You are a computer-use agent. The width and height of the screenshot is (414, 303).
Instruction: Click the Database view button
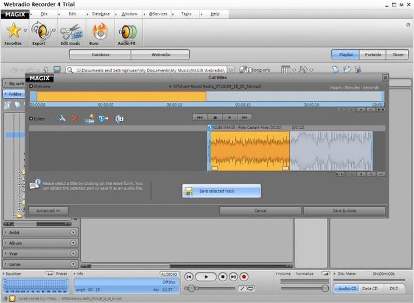click(x=100, y=55)
